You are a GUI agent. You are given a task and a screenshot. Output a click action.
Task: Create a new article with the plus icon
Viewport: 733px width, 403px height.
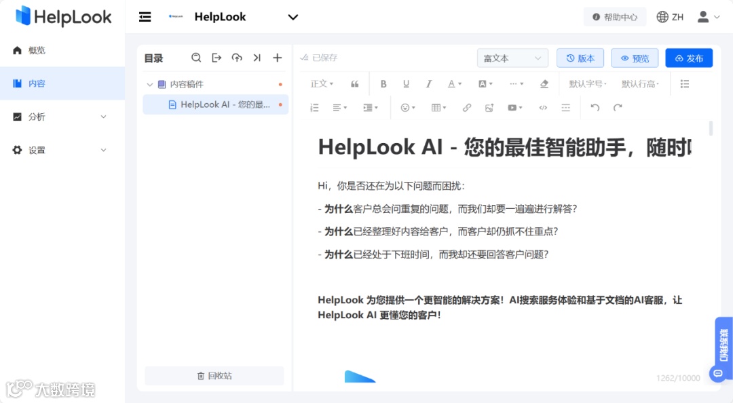pos(277,58)
